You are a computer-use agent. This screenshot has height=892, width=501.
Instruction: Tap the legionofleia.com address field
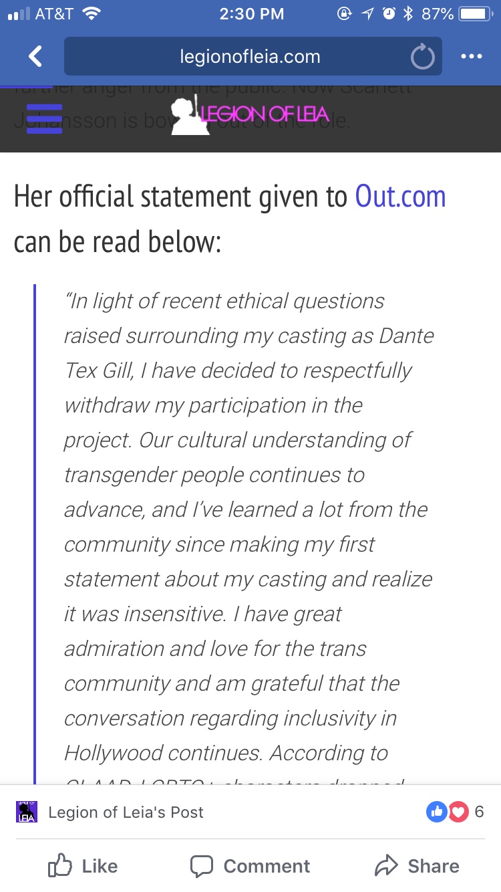coord(250,57)
